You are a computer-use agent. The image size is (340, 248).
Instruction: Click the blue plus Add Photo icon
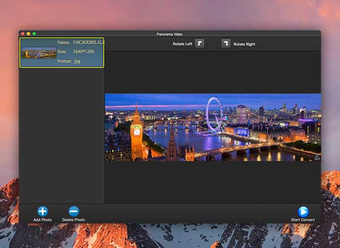(42, 211)
